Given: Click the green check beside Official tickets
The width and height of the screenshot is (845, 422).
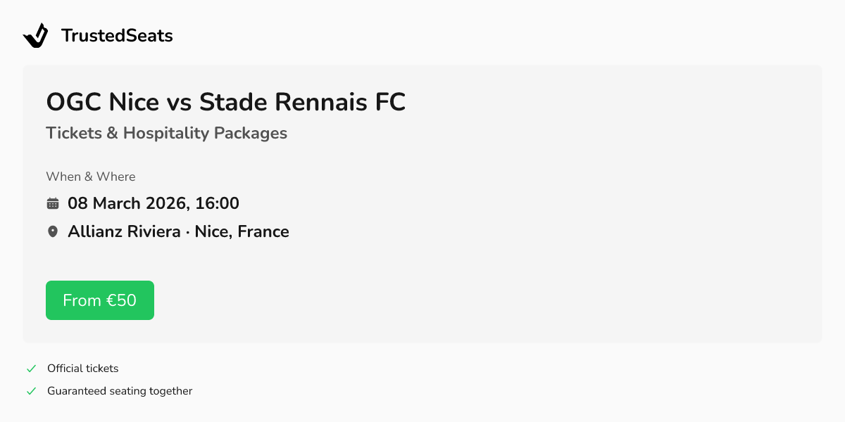Looking at the screenshot, I should tap(31, 368).
